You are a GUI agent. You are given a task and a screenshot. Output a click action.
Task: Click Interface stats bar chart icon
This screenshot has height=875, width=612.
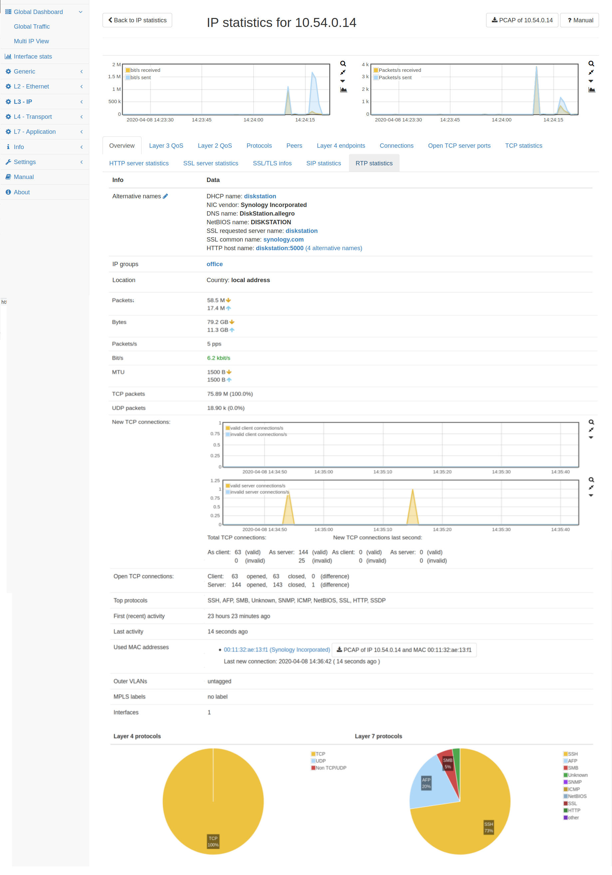[8, 57]
